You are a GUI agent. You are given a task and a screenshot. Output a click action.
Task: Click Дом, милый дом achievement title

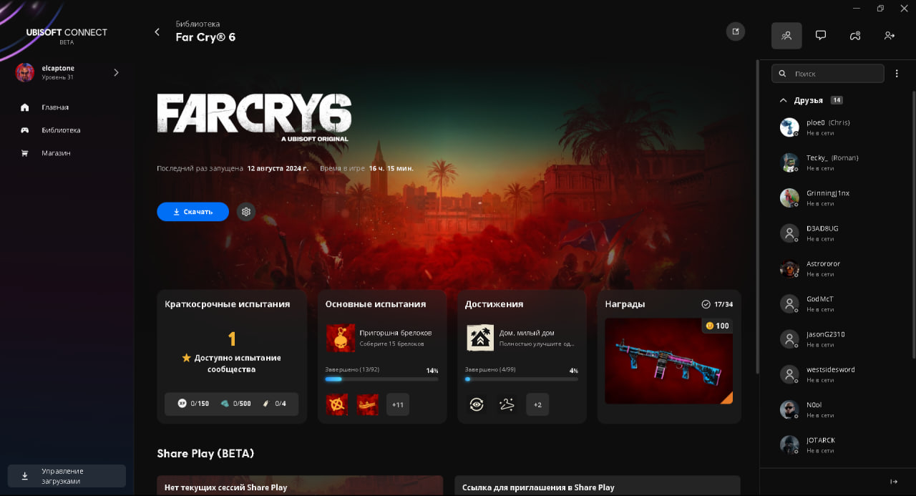[527, 333]
